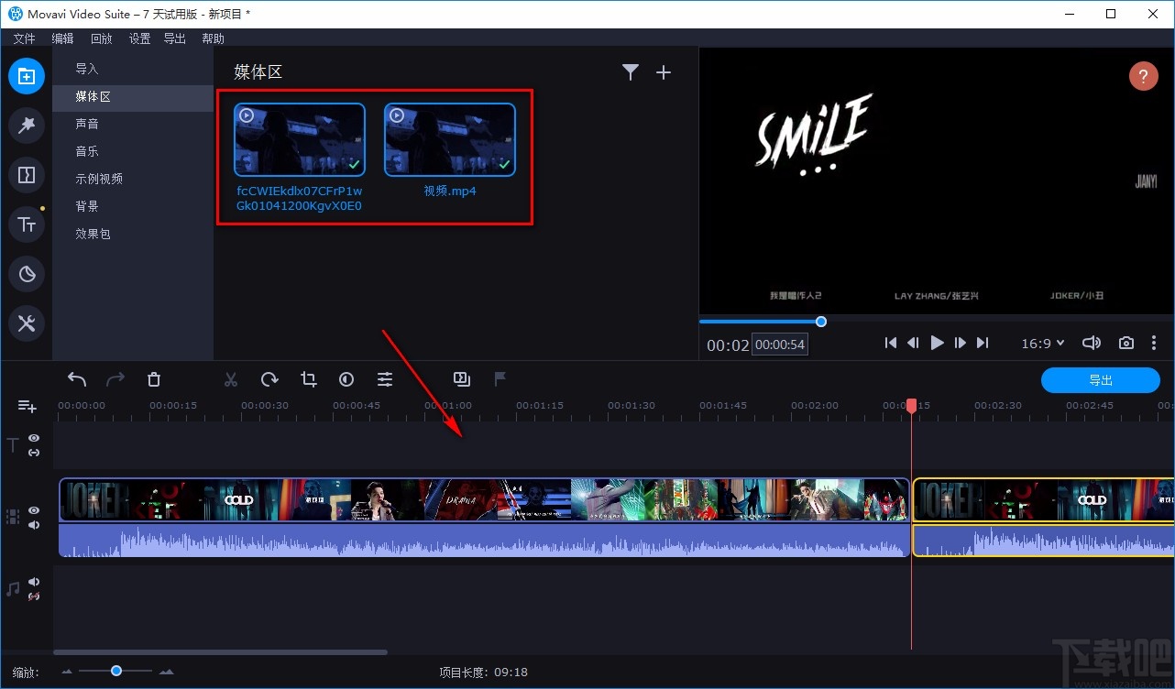1175x689 pixels.
Task: Add a new track
Action: pyautogui.click(x=27, y=406)
